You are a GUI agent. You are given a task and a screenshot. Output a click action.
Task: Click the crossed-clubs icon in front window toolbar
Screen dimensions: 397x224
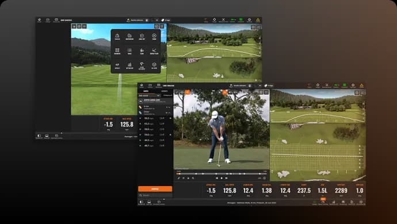point(327,86)
